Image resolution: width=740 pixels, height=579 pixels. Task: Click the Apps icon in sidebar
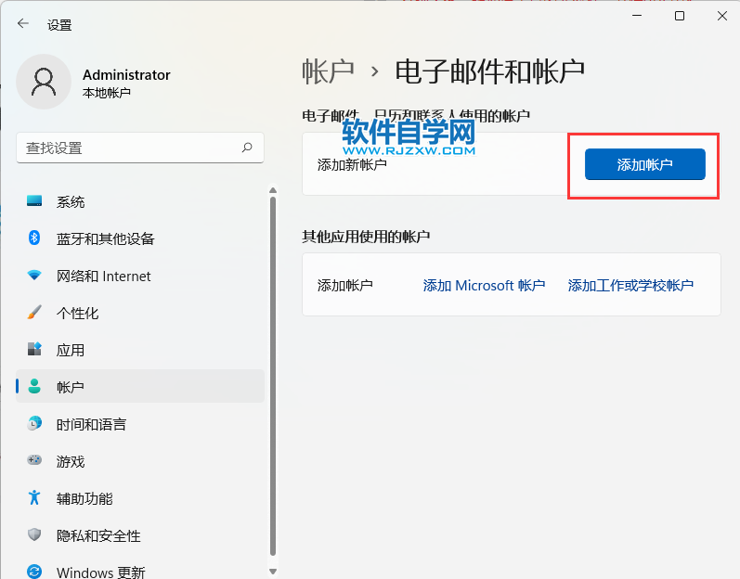coord(34,350)
